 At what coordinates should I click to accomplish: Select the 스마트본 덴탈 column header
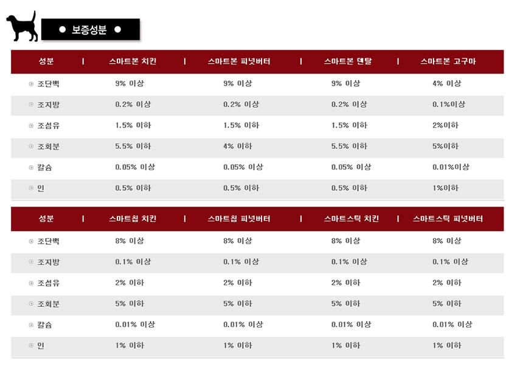click(348, 61)
